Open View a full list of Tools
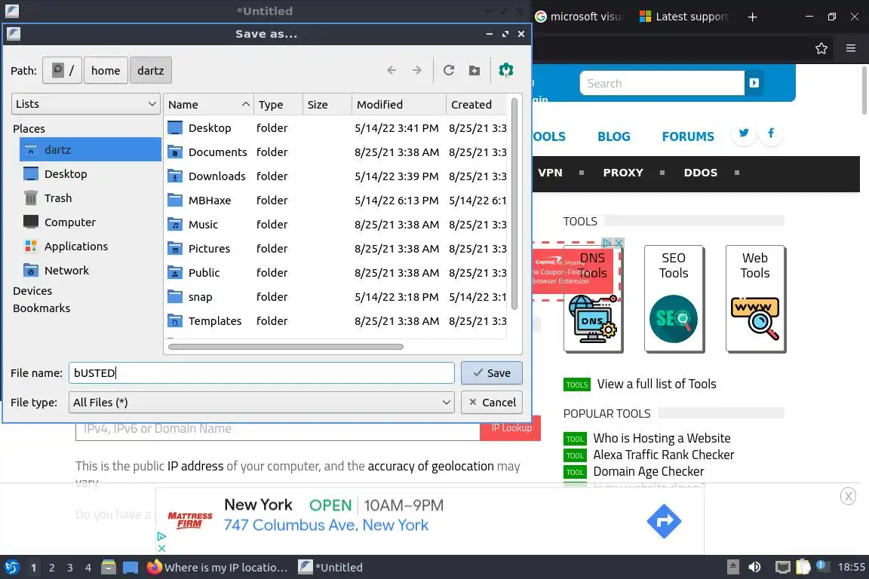The height and width of the screenshot is (579, 869). pos(656,384)
